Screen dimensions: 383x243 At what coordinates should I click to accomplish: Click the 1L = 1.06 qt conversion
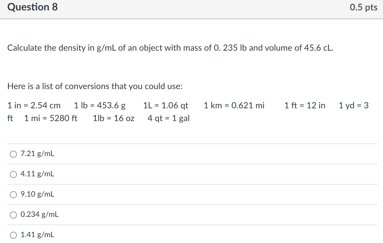point(165,105)
